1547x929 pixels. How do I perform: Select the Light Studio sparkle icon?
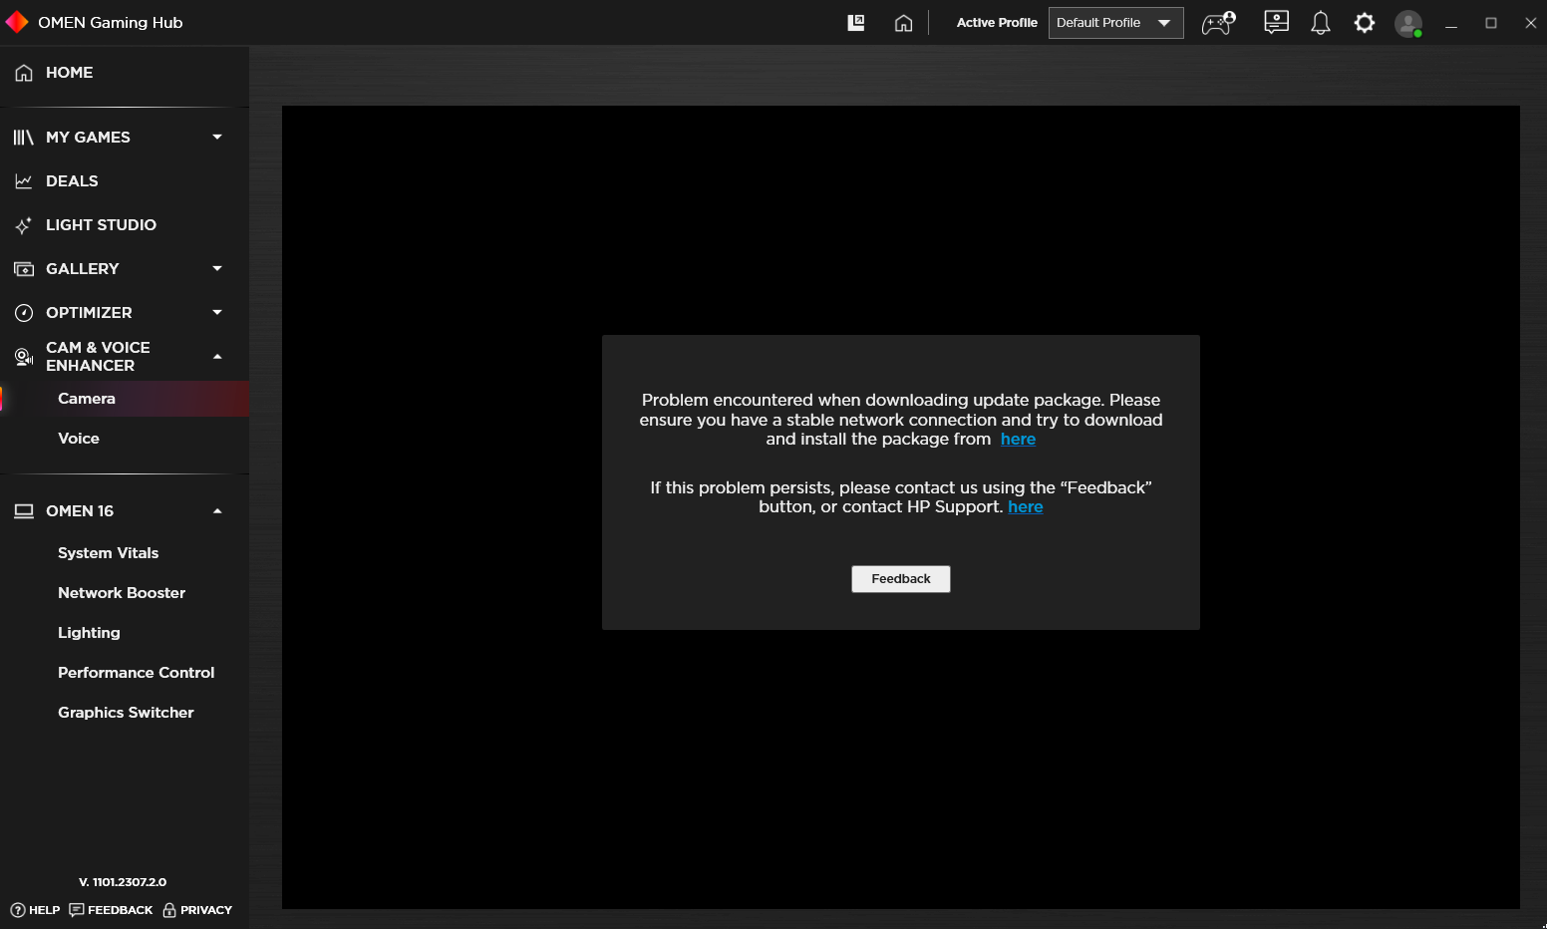click(x=24, y=225)
